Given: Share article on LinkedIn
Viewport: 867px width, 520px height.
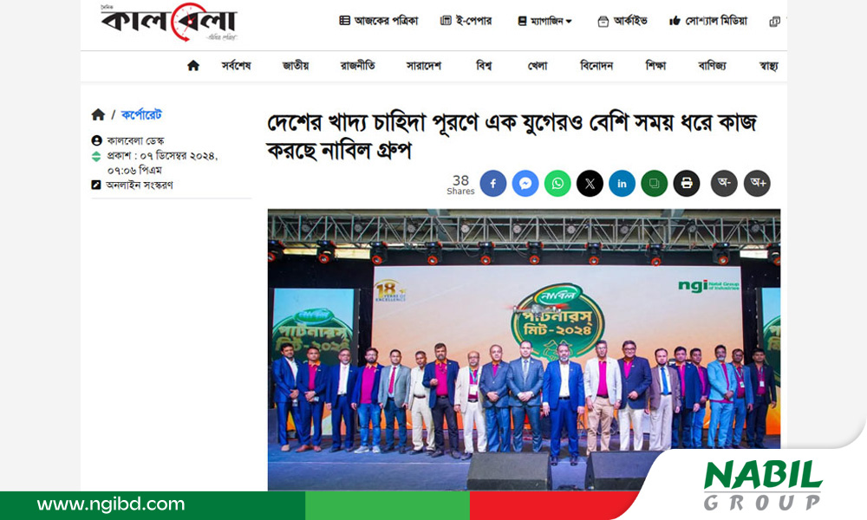Looking at the screenshot, I should coord(622,184).
